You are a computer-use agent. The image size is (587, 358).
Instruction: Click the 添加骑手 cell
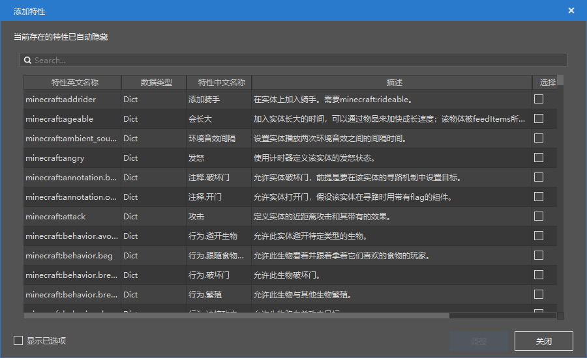[x=219, y=100]
